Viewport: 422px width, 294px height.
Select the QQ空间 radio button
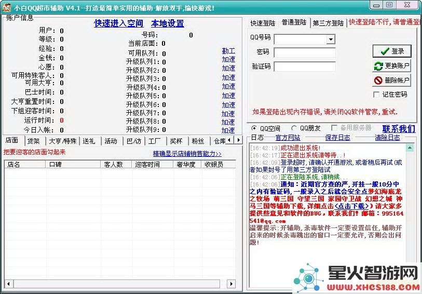coord(253,128)
